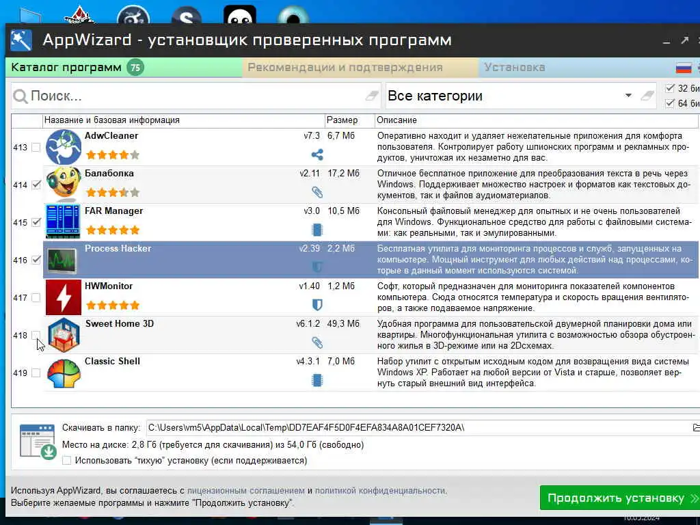Click the HWMonitor v1.40 version text

(310, 286)
